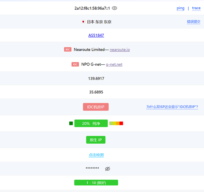Click the IDC badge next to Nearoute Limited
The image size is (204, 192).
point(68,49)
